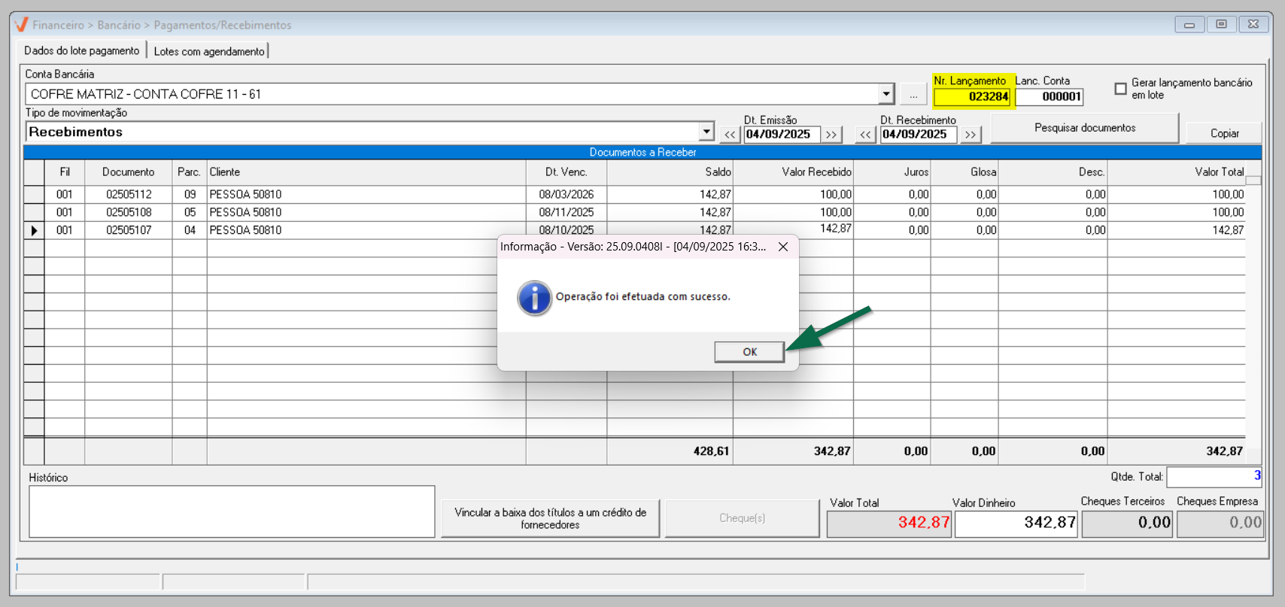Image resolution: width=1285 pixels, height=607 pixels.
Task: Click Pesquisar documentos button
Action: [1084, 128]
